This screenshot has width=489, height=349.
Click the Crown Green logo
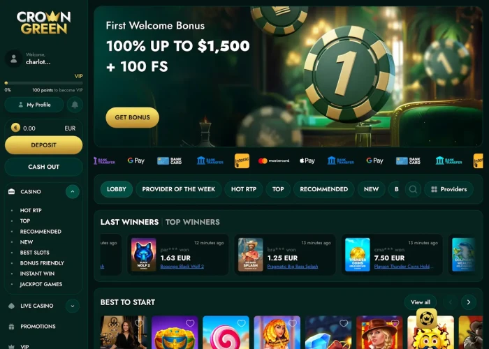tap(43, 22)
